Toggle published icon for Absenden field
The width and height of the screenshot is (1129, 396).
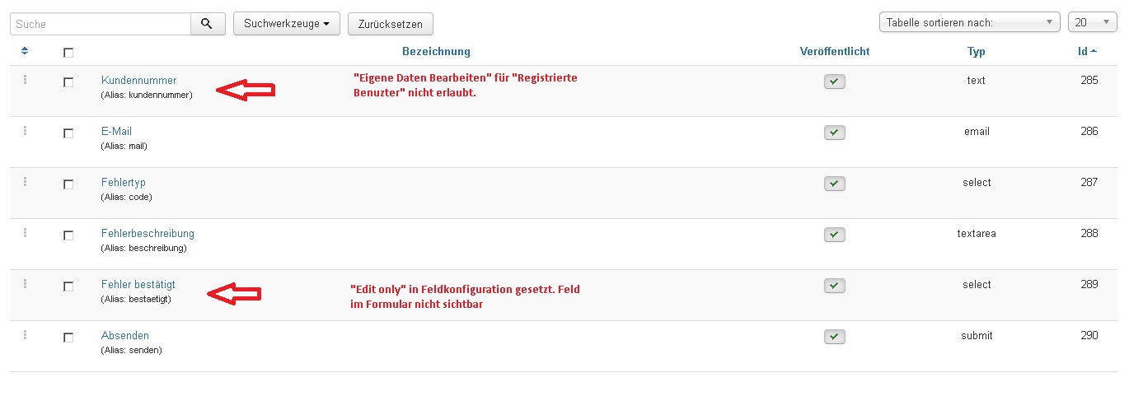pyautogui.click(x=834, y=337)
